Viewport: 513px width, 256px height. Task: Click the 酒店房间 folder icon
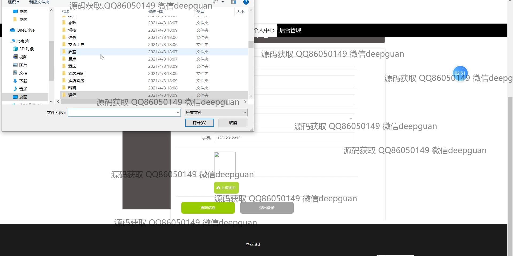point(64,73)
